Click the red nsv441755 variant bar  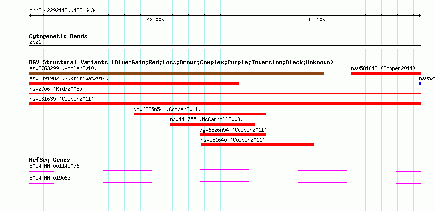pos(213,124)
